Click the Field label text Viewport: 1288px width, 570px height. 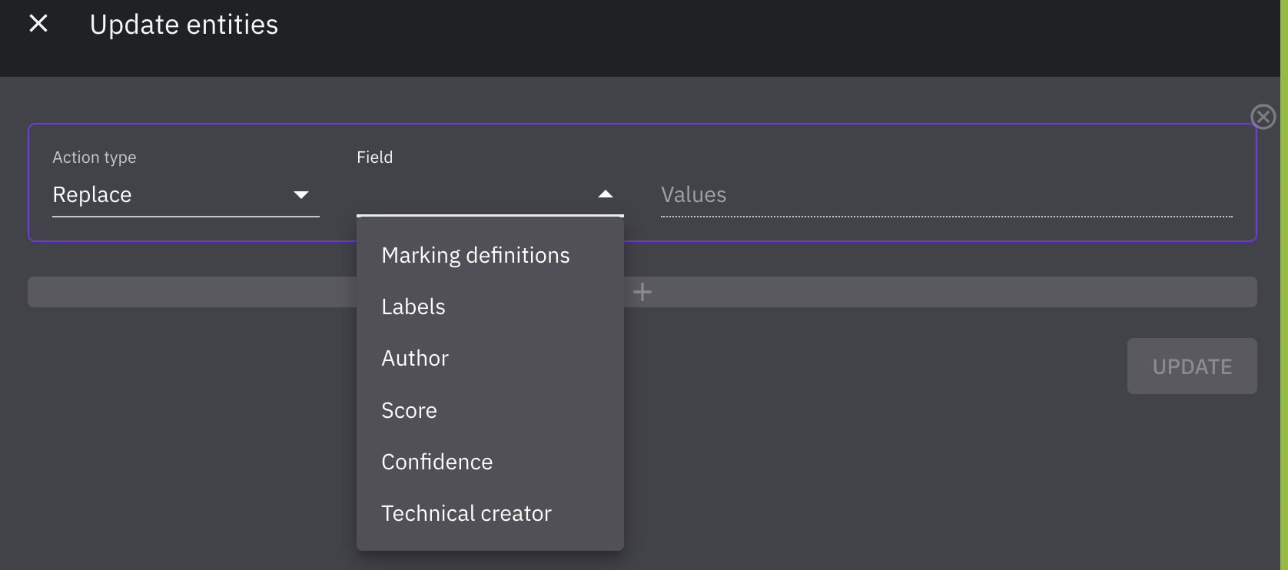click(x=374, y=157)
